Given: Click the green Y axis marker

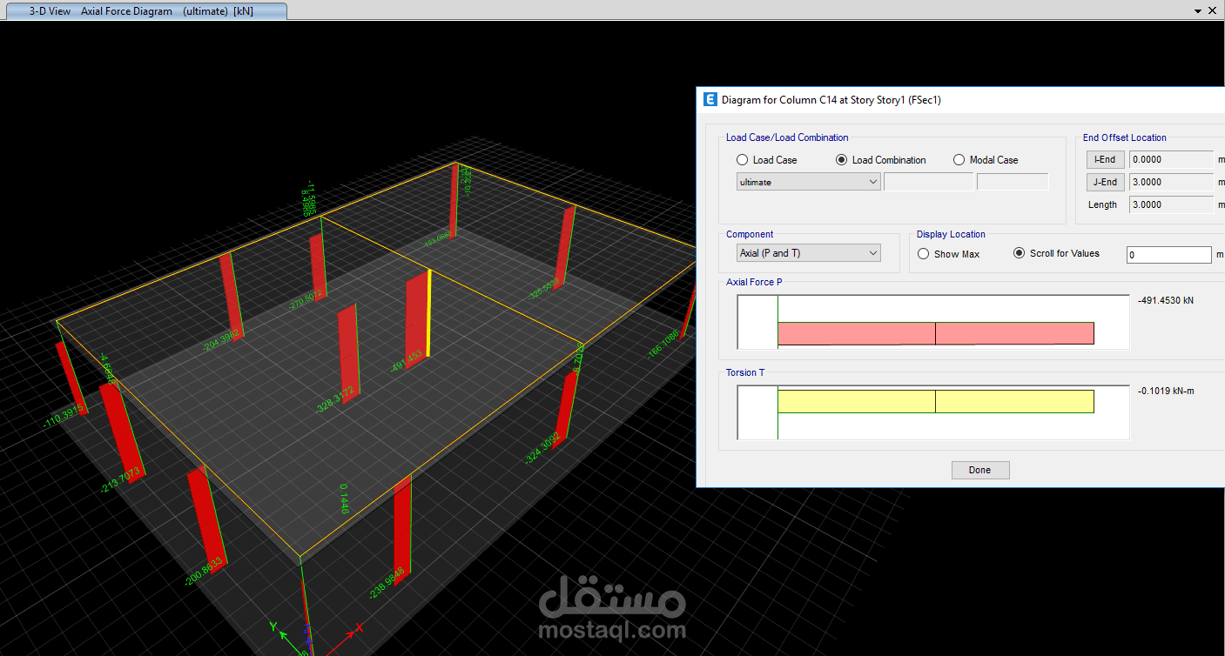Looking at the screenshot, I should click(273, 626).
